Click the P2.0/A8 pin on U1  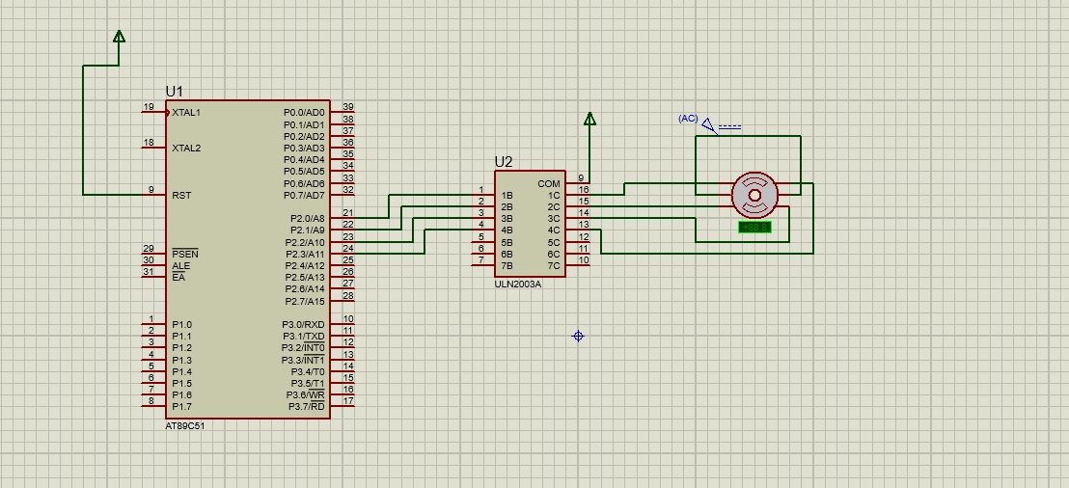click(343, 219)
